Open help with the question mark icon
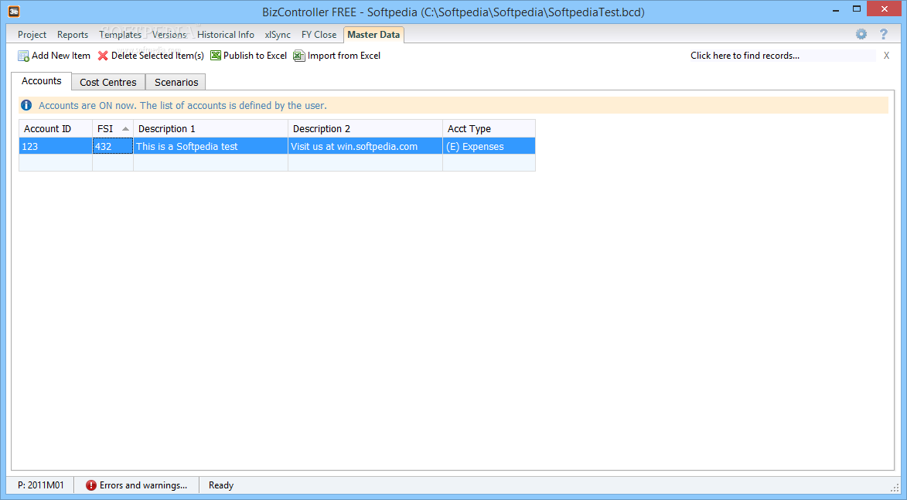Image resolution: width=907 pixels, height=500 pixels. [883, 34]
